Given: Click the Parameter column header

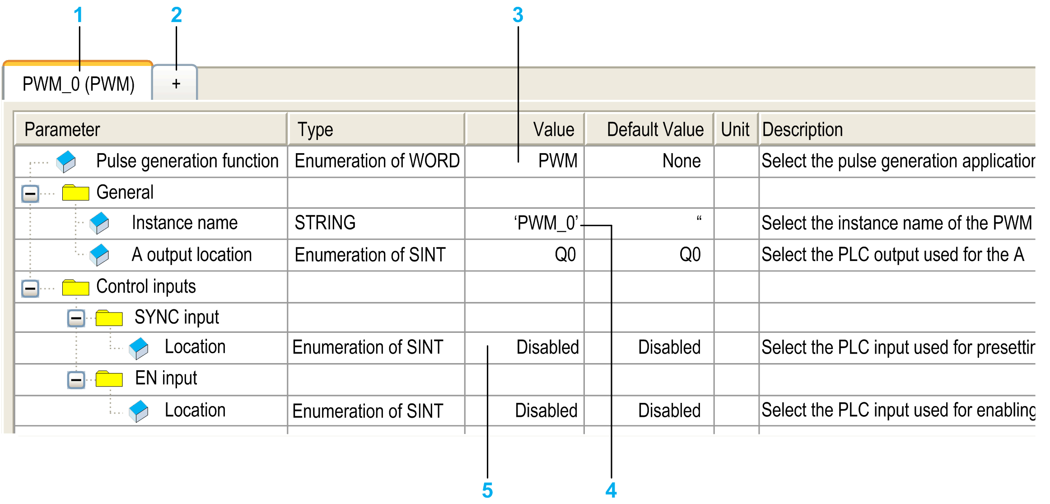Looking at the screenshot, I should click(x=62, y=129).
